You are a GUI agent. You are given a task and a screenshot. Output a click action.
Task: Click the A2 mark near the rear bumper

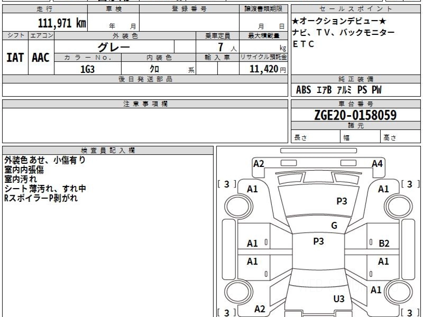pyautogui.click(x=259, y=309)
